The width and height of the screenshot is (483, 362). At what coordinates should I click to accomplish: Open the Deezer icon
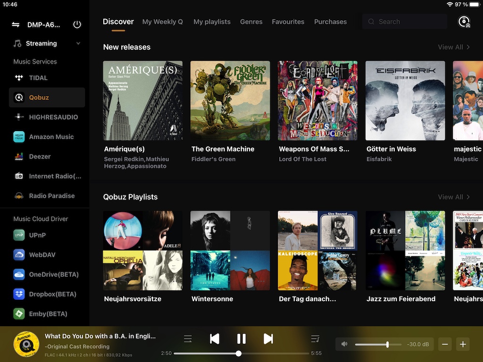[19, 156]
